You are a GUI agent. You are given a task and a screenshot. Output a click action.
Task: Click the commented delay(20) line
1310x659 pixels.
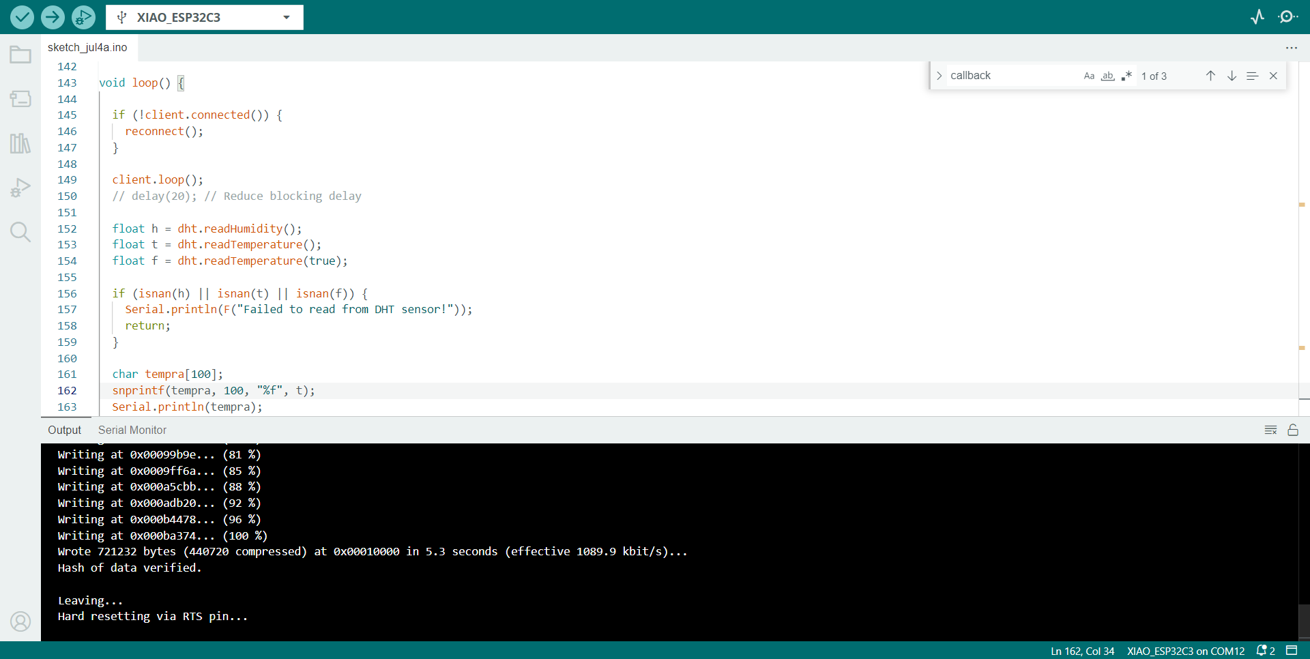coord(237,196)
